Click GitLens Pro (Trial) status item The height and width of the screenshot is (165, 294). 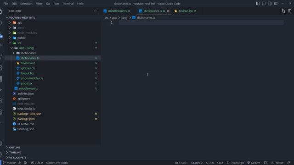(57, 163)
